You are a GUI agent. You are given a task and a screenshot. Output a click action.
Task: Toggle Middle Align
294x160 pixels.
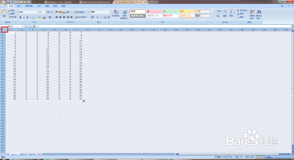[60, 12]
